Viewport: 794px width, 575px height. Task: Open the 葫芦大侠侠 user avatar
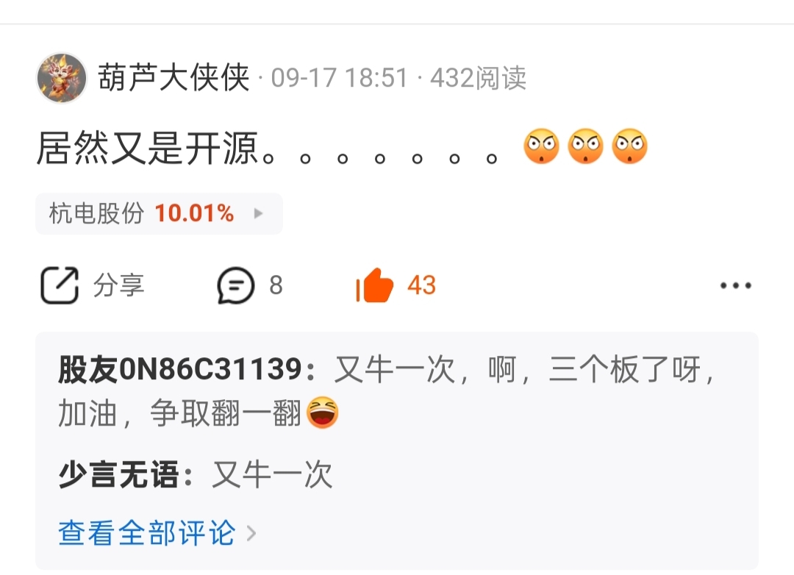(x=62, y=78)
